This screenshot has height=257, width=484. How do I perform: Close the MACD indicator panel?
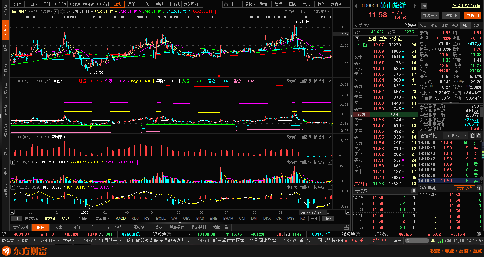click(330, 188)
